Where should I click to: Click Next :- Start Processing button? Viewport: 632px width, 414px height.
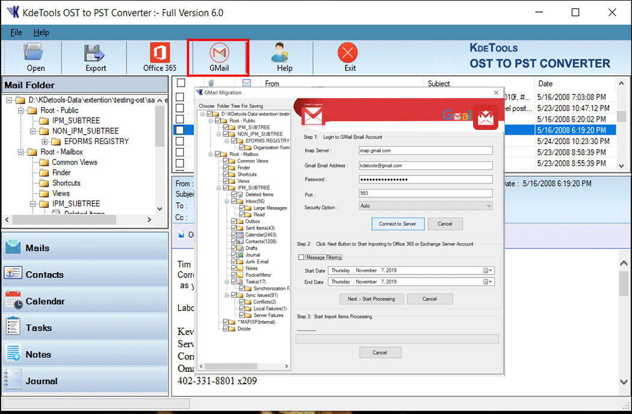(371, 299)
